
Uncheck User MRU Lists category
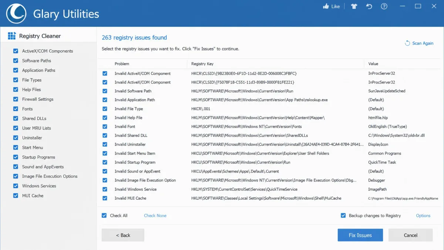pyautogui.click(x=16, y=128)
